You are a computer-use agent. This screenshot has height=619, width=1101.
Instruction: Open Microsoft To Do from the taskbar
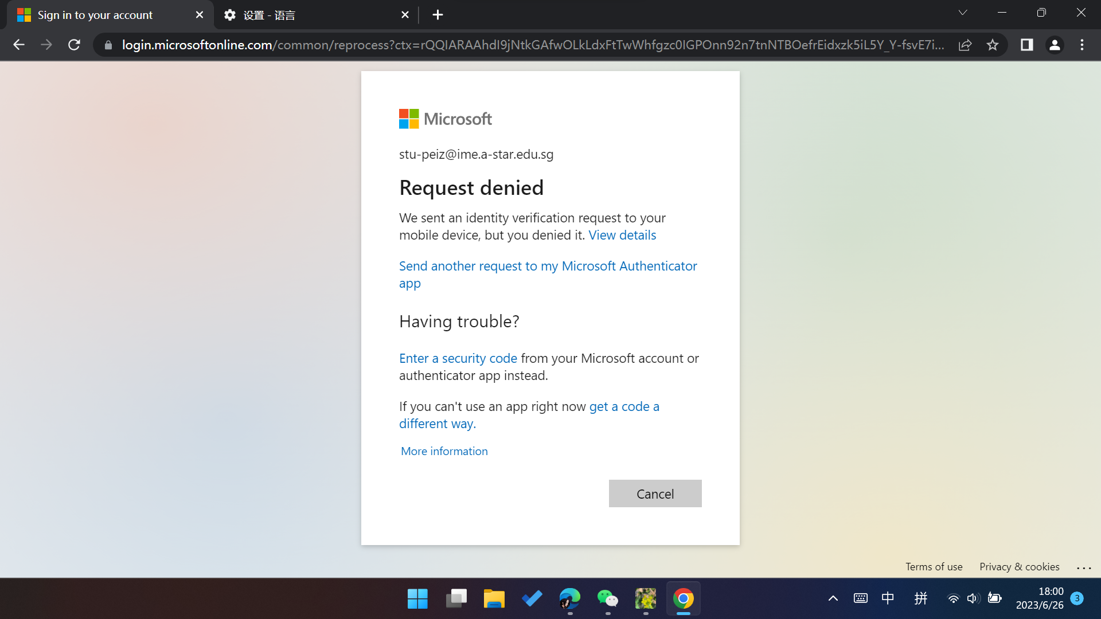[532, 599]
